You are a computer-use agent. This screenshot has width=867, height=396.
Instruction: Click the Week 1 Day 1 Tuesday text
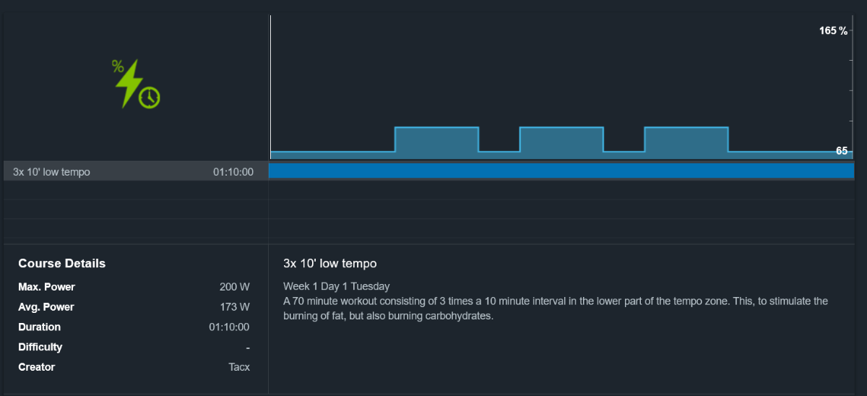[337, 287]
